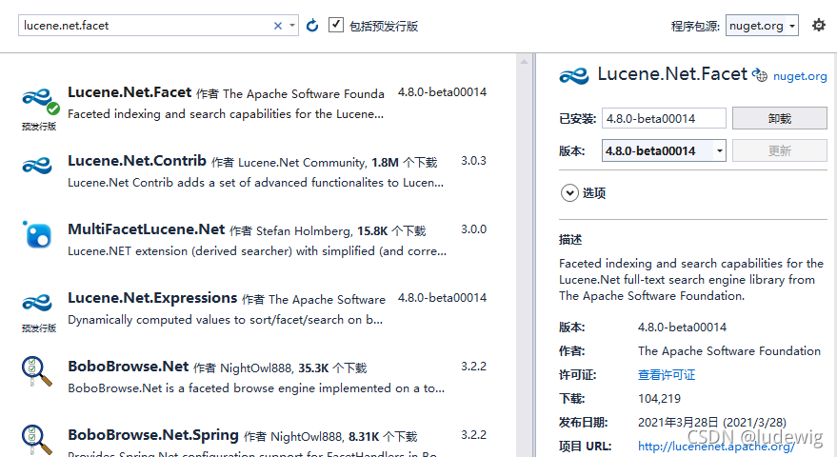Click the Lucene.Net.Contrib package title
Screen dimensions: 837x457
(x=137, y=161)
